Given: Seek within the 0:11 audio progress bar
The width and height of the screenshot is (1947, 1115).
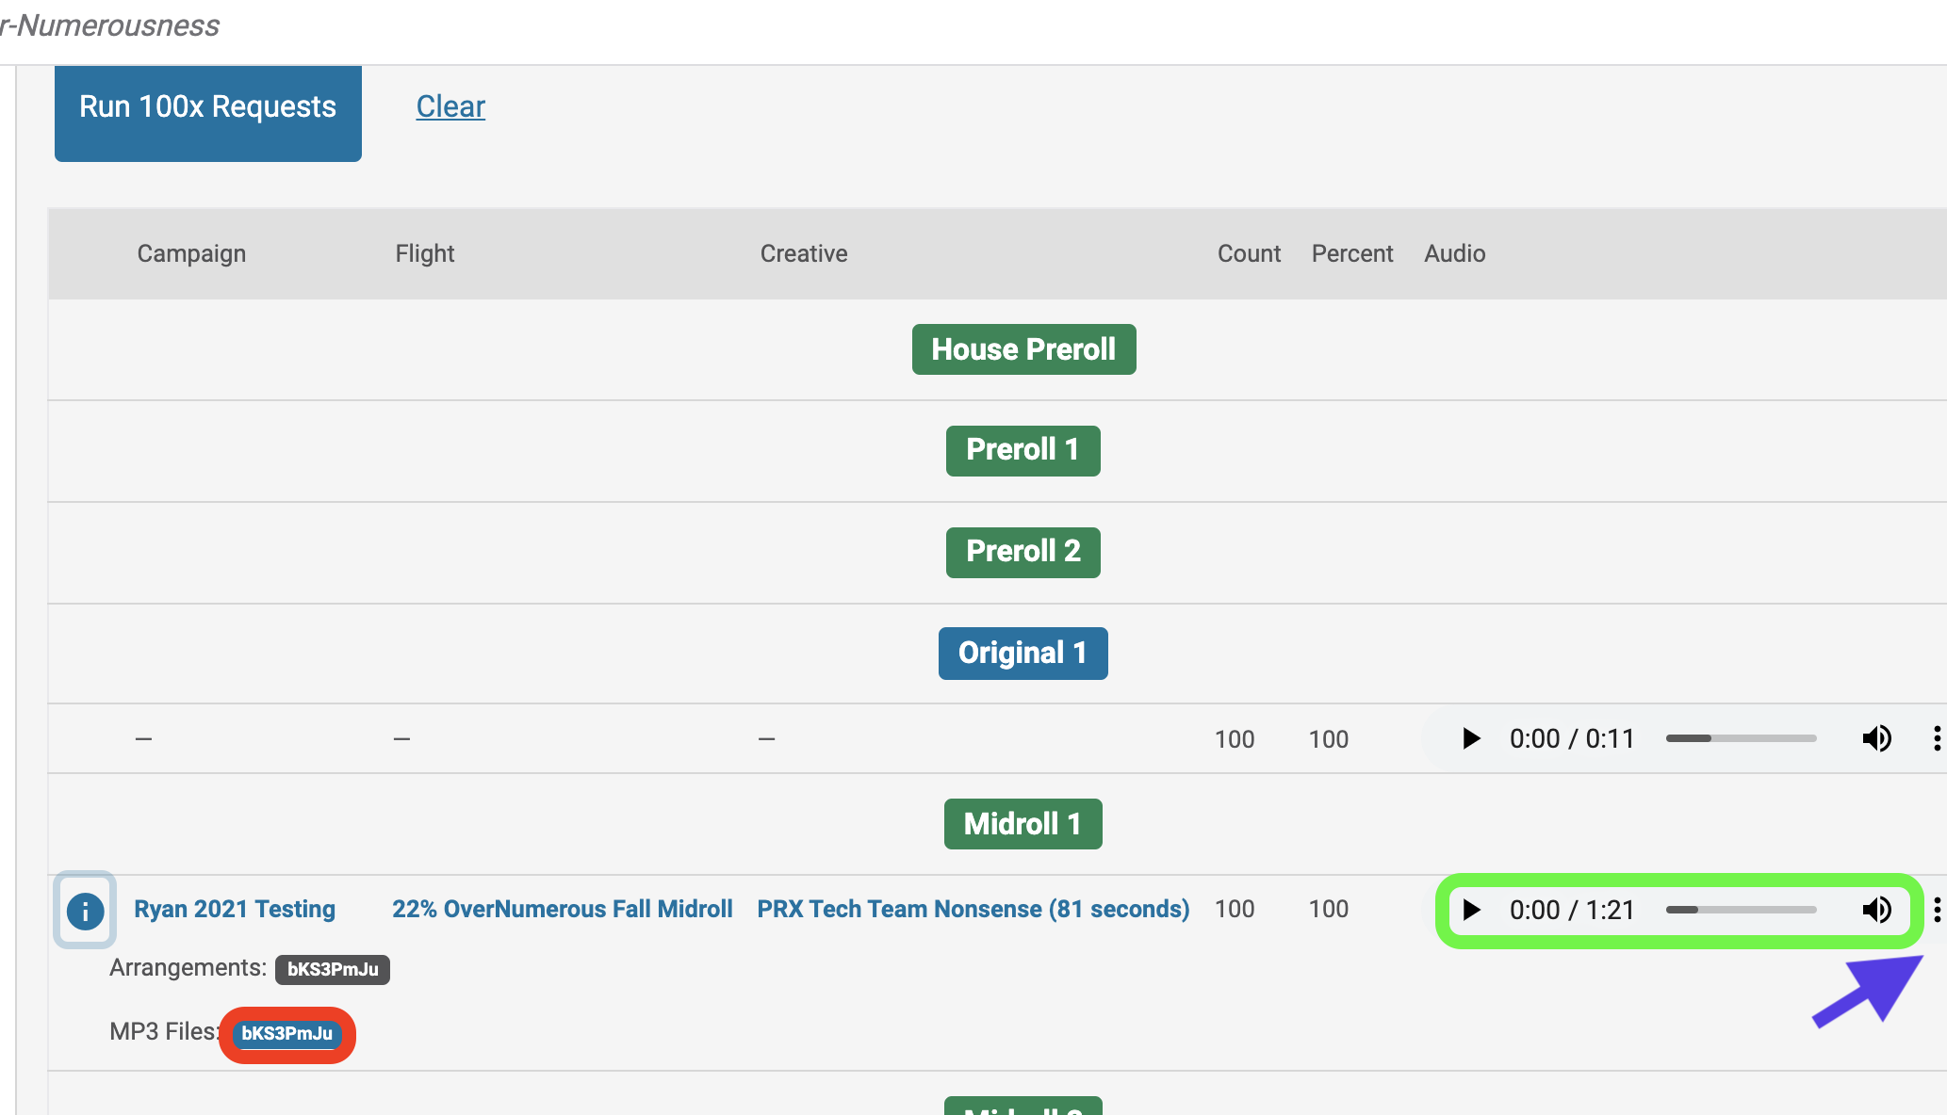Looking at the screenshot, I should [x=1741, y=738].
